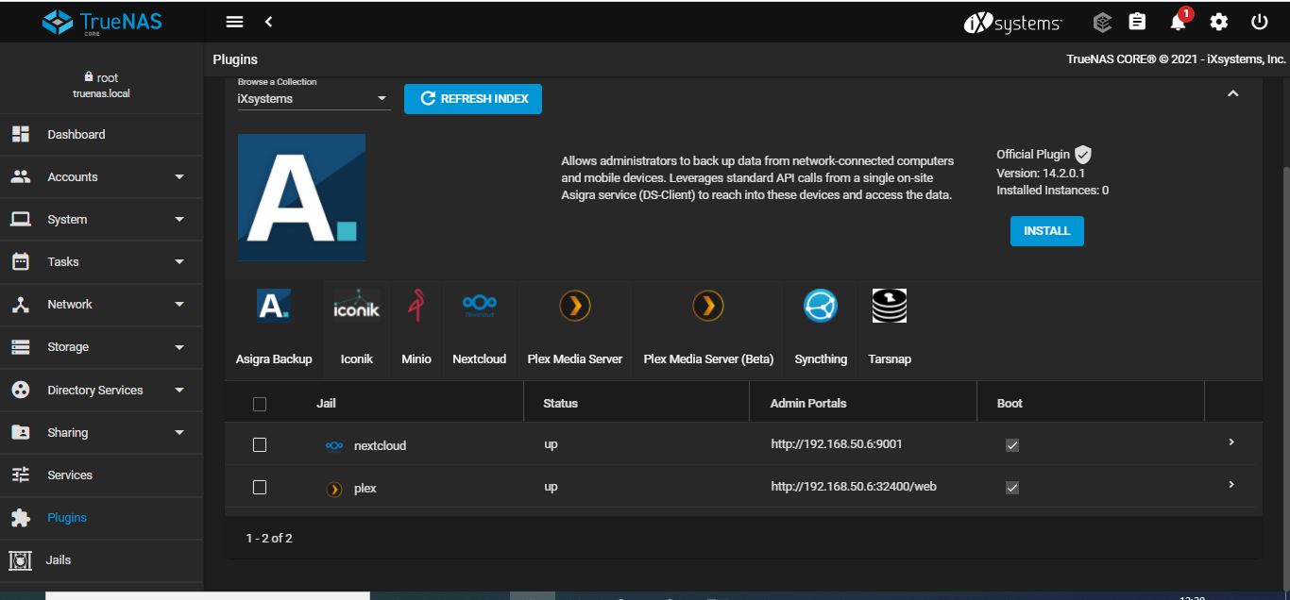Click the plex jail row icon
The image size is (1290, 600).
(x=334, y=489)
